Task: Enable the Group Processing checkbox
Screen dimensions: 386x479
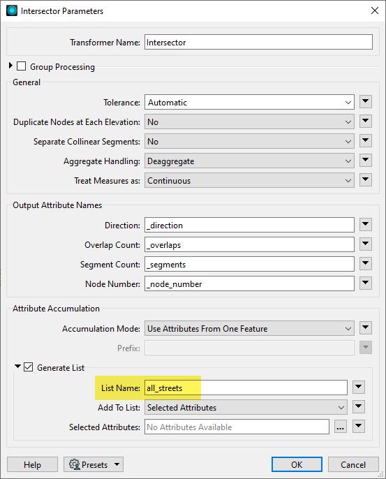Action: [x=21, y=66]
